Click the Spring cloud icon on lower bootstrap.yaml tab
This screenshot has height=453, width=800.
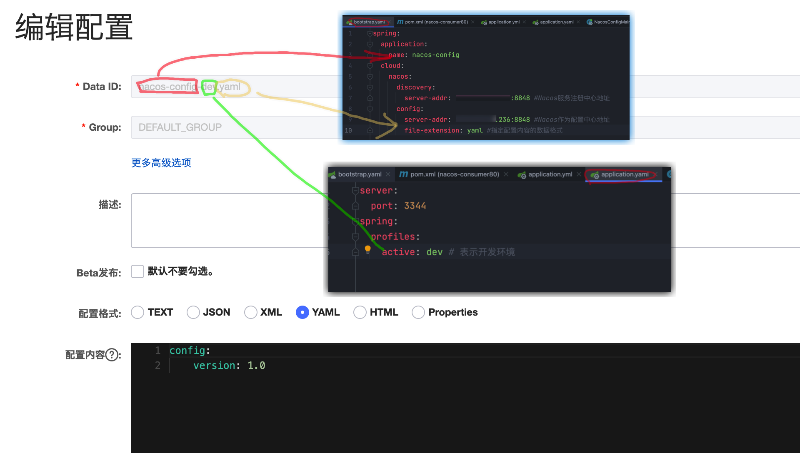[332, 174]
